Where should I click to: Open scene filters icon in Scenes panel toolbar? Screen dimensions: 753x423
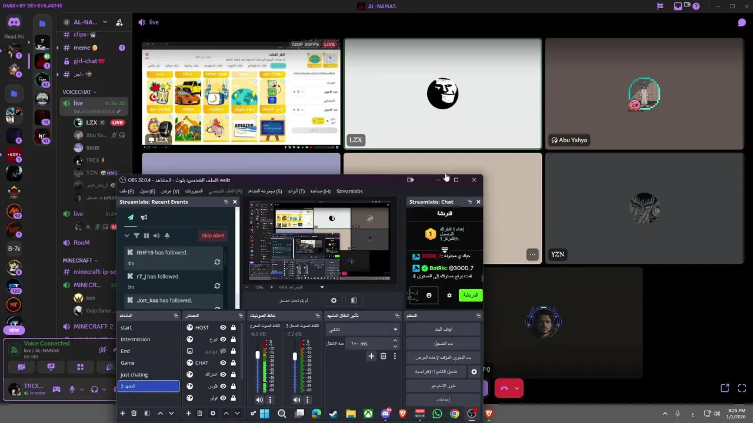click(x=146, y=414)
